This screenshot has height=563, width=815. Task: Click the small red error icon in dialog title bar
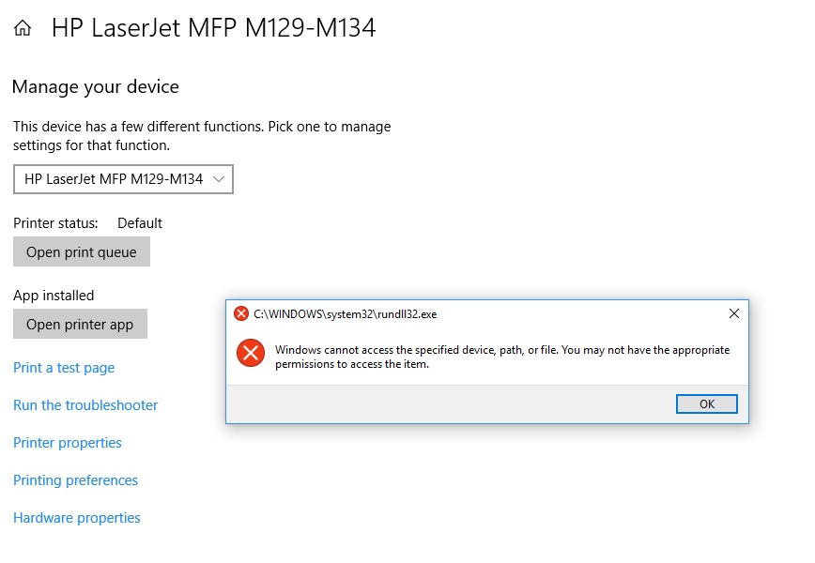tap(241, 313)
